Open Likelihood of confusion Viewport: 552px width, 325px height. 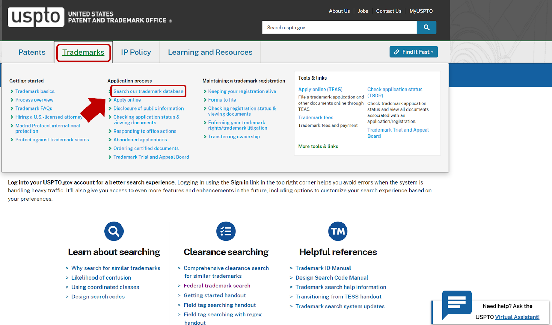click(x=101, y=277)
